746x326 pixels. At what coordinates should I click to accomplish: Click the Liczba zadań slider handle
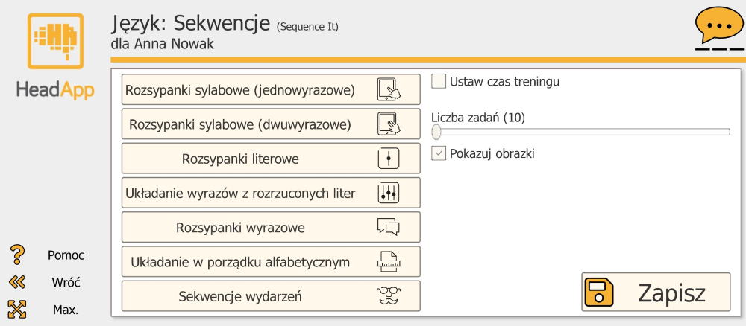436,132
